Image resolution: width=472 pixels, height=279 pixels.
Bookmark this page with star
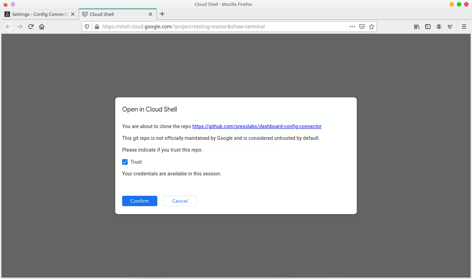372,27
